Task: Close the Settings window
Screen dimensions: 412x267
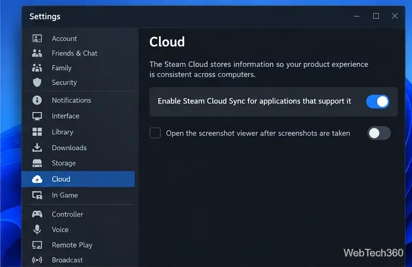Action: click(395, 16)
